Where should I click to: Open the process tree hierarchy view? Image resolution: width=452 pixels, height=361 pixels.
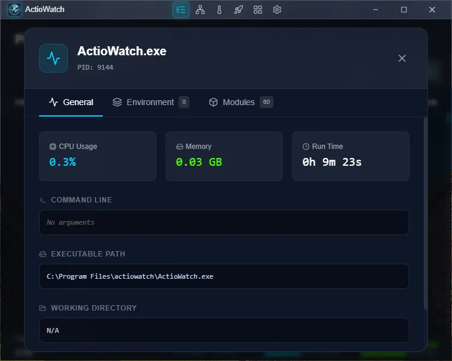point(200,10)
